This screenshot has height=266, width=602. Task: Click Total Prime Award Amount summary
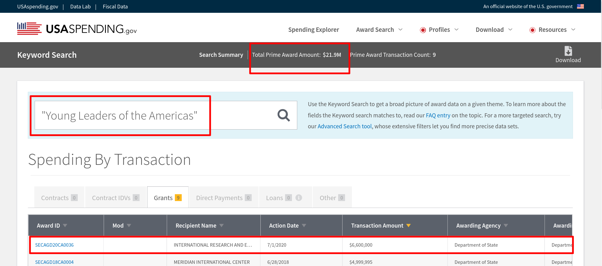tap(297, 55)
